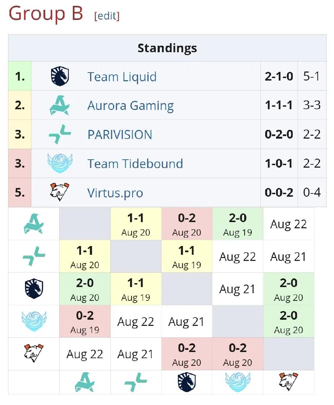Click the PARIVISION logo in standings

click(60, 134)
